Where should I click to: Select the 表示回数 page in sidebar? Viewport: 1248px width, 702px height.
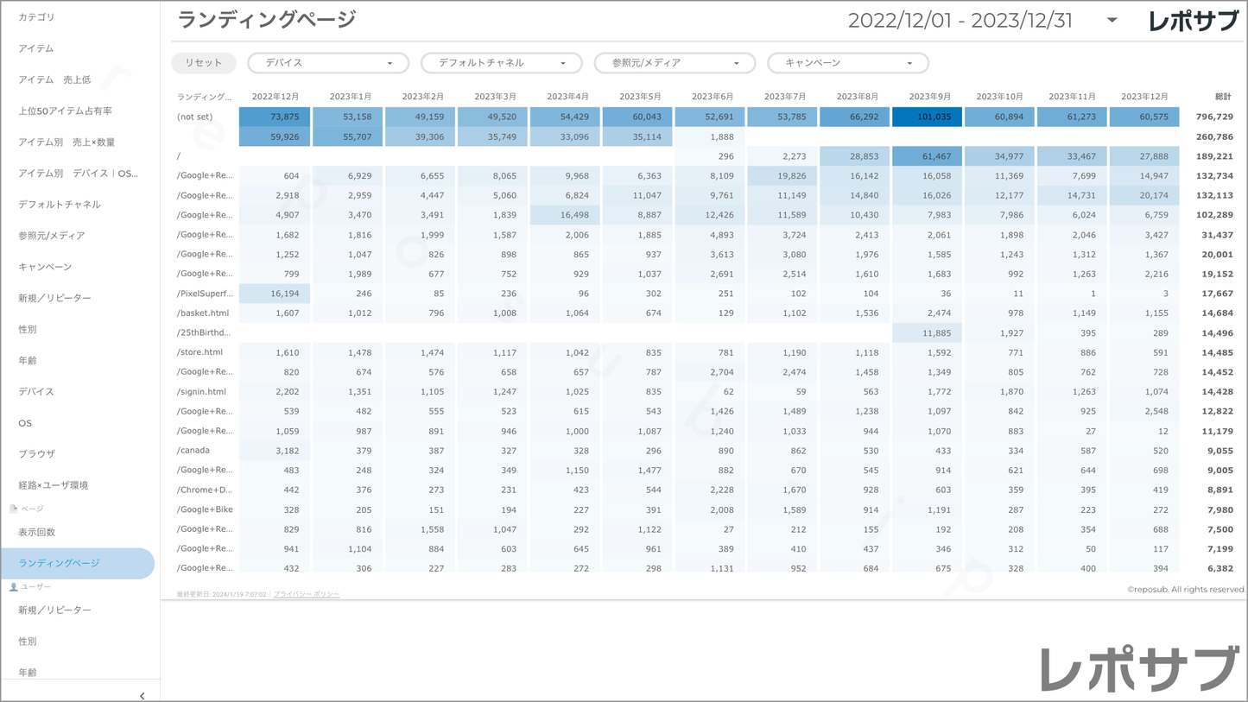tap(37, 532)
